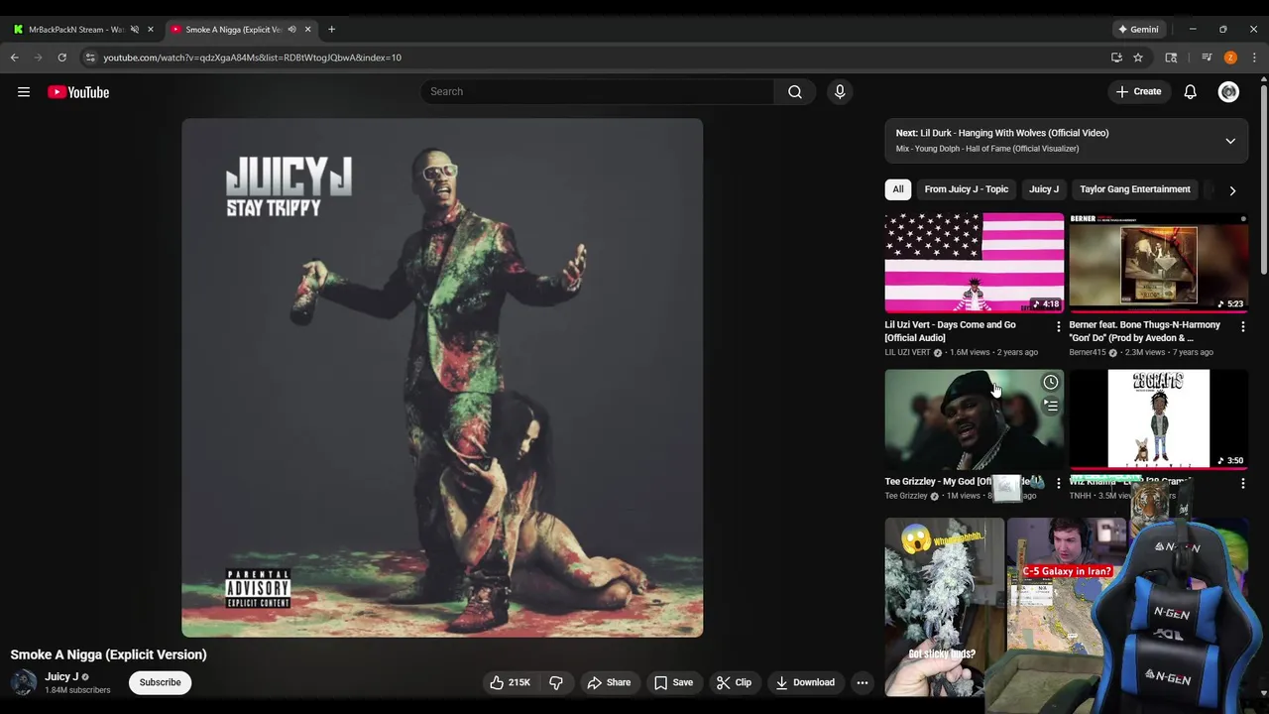1269x714 pixels.
Task: Add Tee Grizzley video to queue
Action: click(1050, 405)
